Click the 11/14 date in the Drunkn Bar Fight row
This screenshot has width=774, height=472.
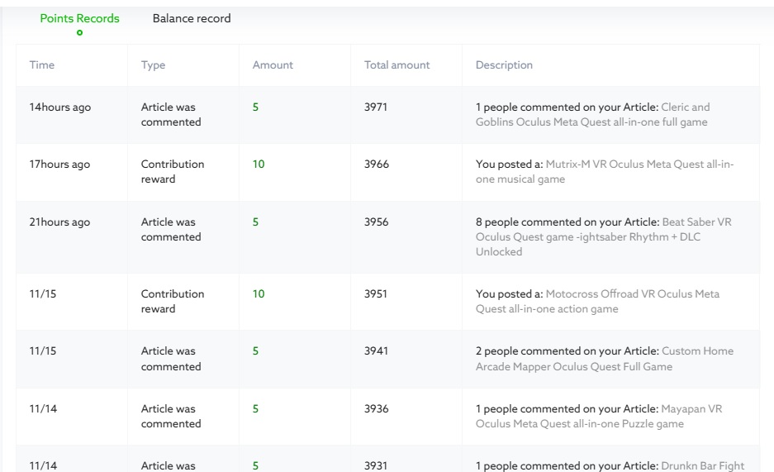pyautogui.click(x=43, y=465)
